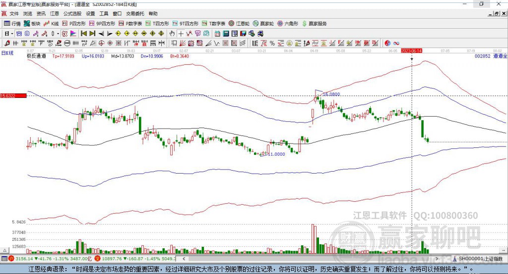
Task: Expand the 日 period dropdown arrow
Action: click(12, 34)
